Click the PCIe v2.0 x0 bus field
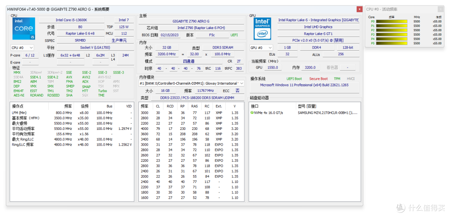The image size is (449, 217). click(x=318, y=40)
